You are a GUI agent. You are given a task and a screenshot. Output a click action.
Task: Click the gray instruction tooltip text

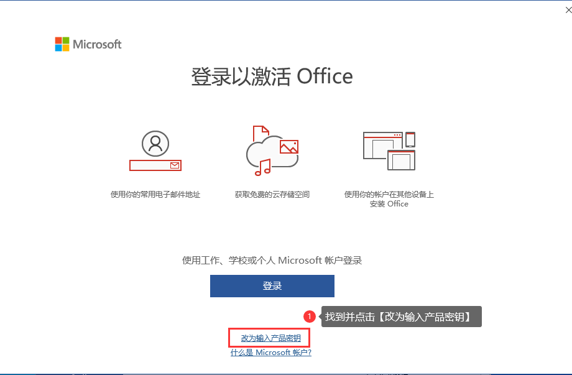tap(400, 317)
